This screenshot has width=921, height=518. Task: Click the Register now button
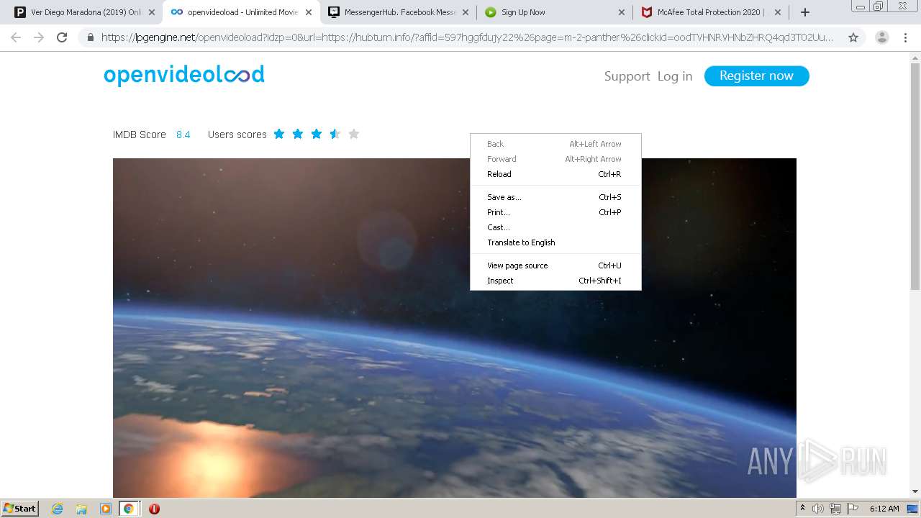pos(756,76)
